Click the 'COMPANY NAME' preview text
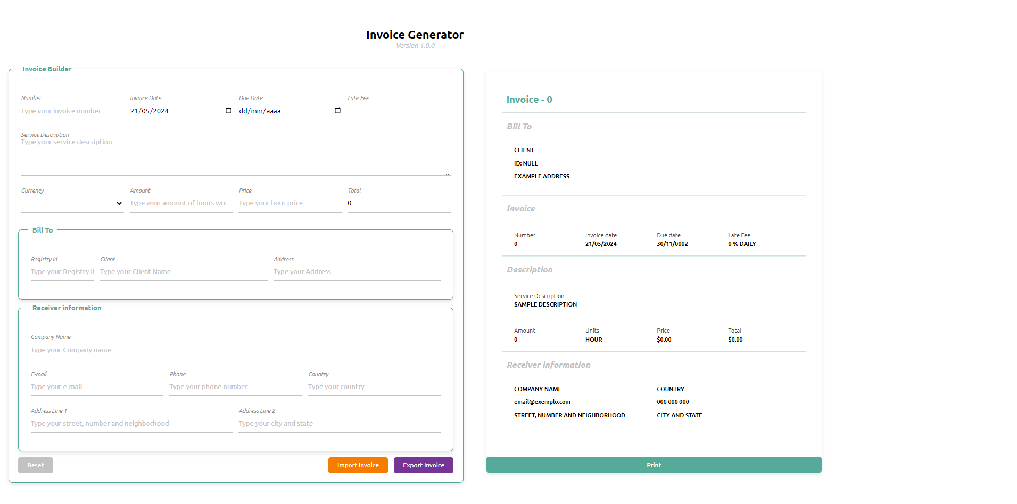Image resolution: width=1017 pixels, height=504 pixels. pyautogui.click(x=538, y=389)
